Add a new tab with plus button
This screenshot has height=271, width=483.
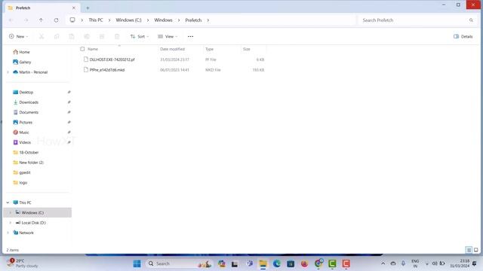click(x=88, y=8)
